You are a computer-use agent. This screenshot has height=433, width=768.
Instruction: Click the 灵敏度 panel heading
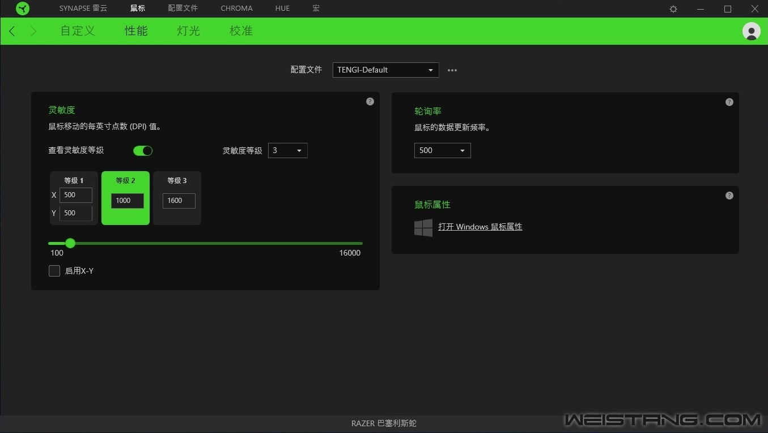pyautogui.click(x=62, y=111)
